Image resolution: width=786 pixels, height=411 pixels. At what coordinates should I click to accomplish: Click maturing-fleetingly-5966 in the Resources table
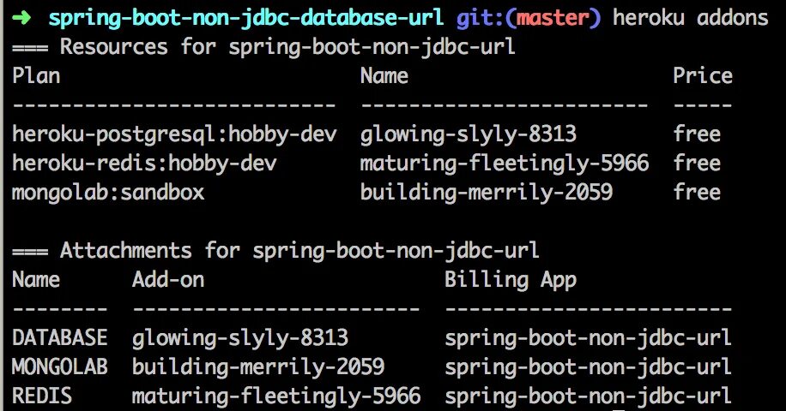pyautogui.click(x=505, y=164)
